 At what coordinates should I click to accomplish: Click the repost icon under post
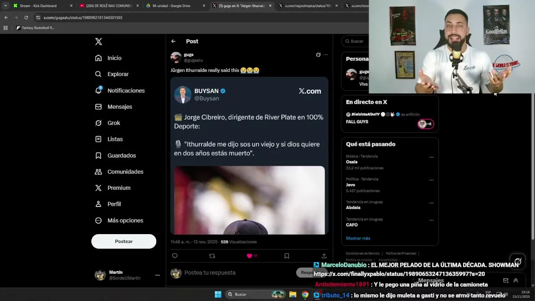pos(212,256)
